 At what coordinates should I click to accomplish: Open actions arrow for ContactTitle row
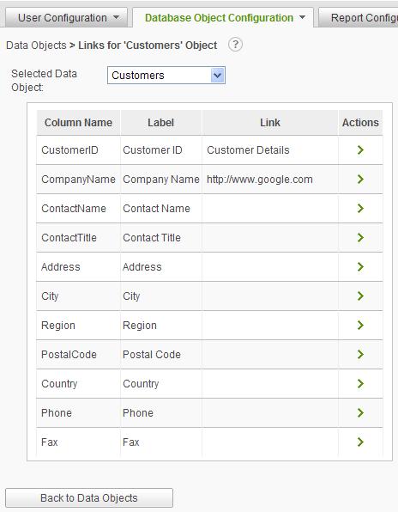[x=360, y=238]
